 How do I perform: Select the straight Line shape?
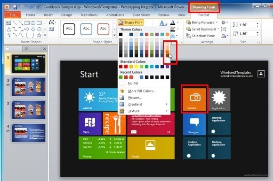[15, 23]
